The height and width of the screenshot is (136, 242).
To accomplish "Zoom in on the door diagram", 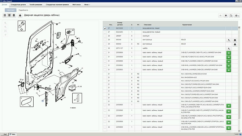I will tap(5, 23).
